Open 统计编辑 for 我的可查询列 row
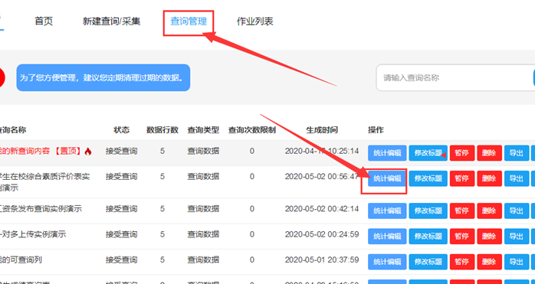The image size is (535, 284). coord(387,262)
